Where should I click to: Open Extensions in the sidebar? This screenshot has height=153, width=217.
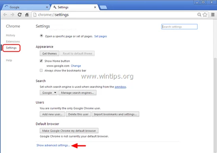[13, 42]
